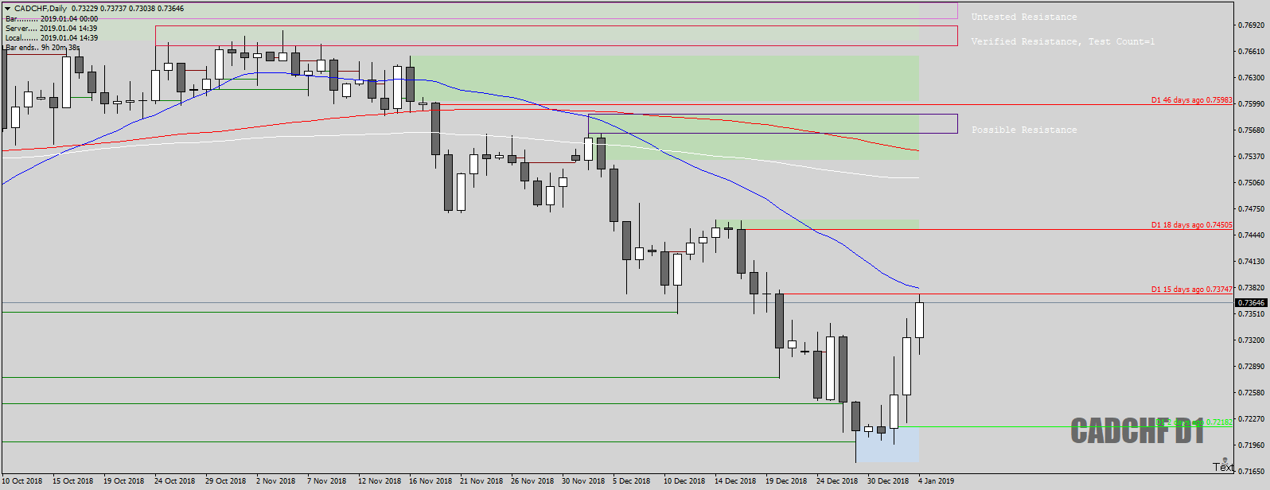Click 0.71650 on the price scale
Image resolution: width=1270 pixels, height=490 pixels.
(1251, 472)
